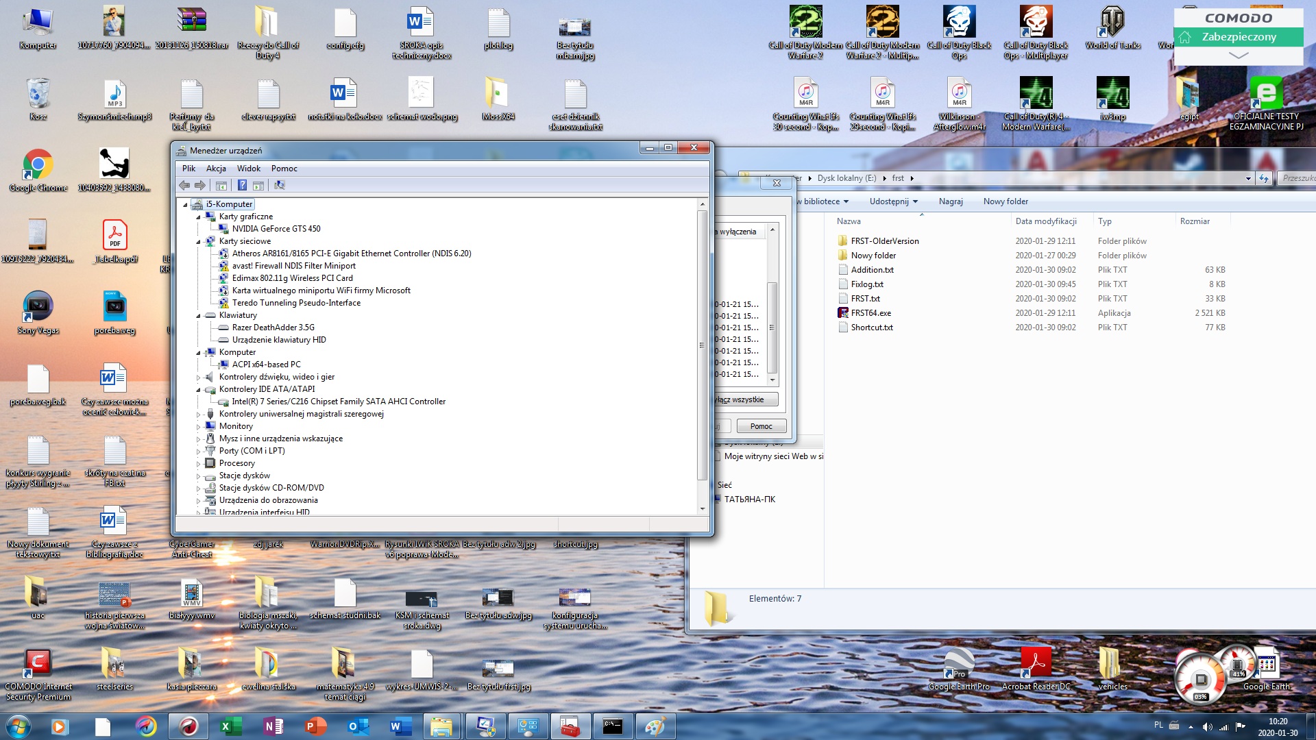This screenshot has width=1316, height=740.
Task: Select Edimax 802.11g Wireless PCI Card
Action: pos(292,278)
